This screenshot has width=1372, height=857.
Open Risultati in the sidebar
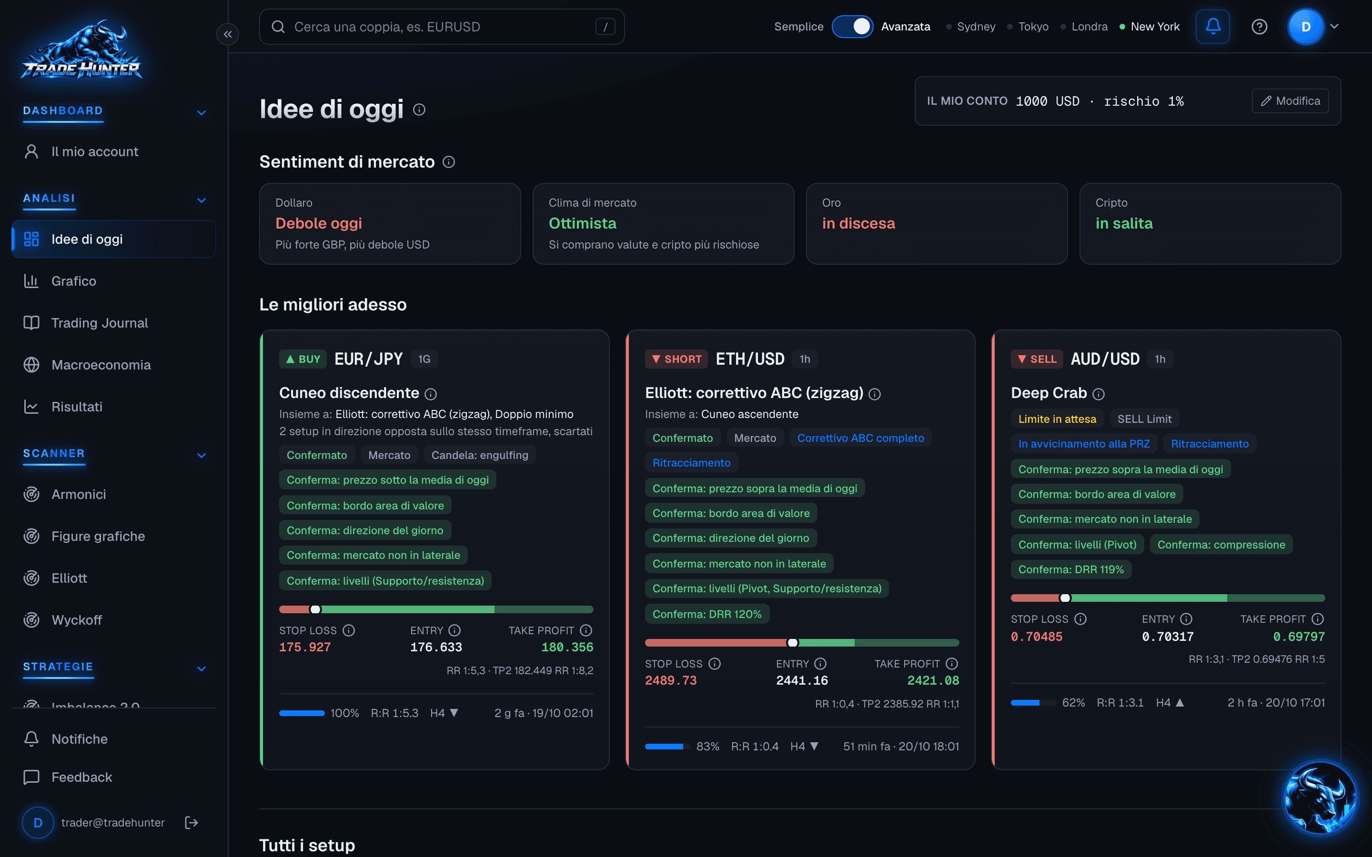pos(113,407)
